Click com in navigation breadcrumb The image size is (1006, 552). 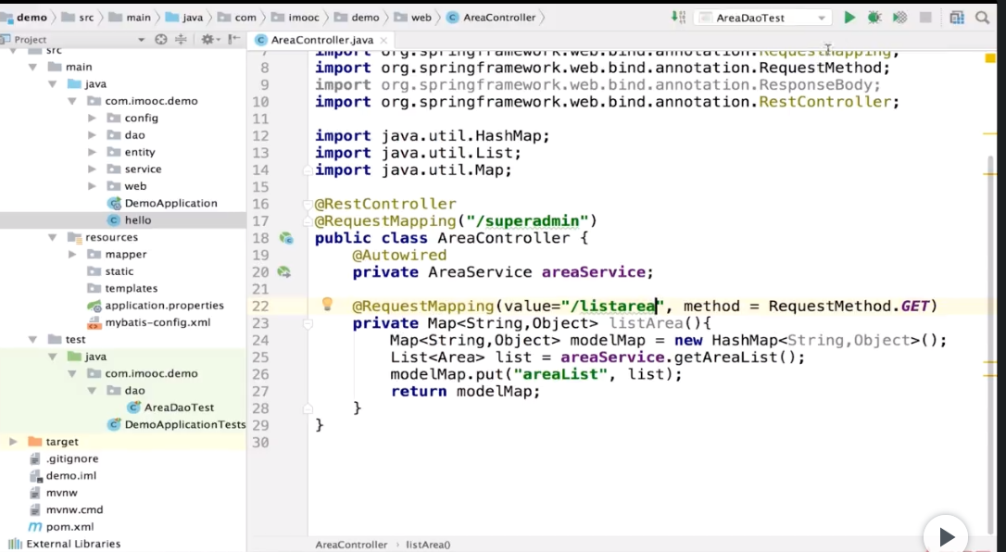(x=245, y=18)
